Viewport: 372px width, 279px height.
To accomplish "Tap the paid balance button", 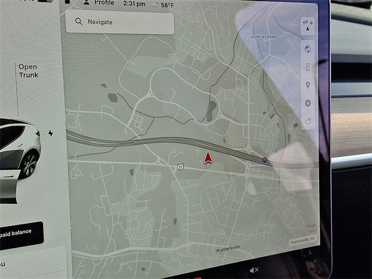I will tap(21, 234).
